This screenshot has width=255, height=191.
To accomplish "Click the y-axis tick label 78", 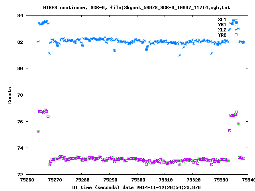I will 20,95.
